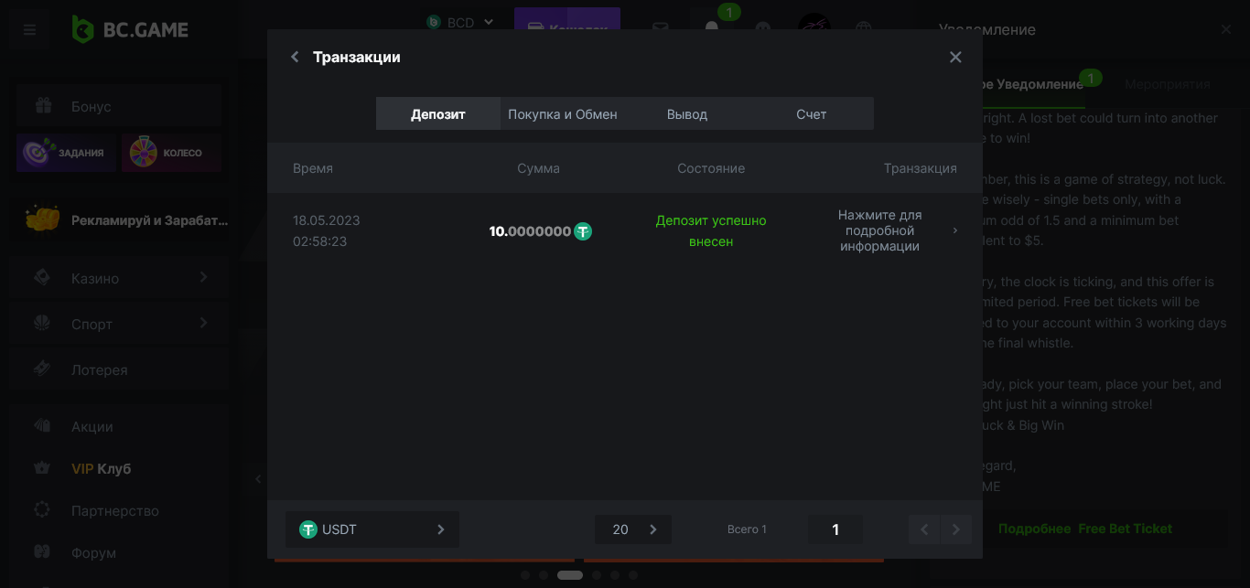Click the Состояние column header
This screenshot has height=588, width=1250.
click(x=711, y=168)
